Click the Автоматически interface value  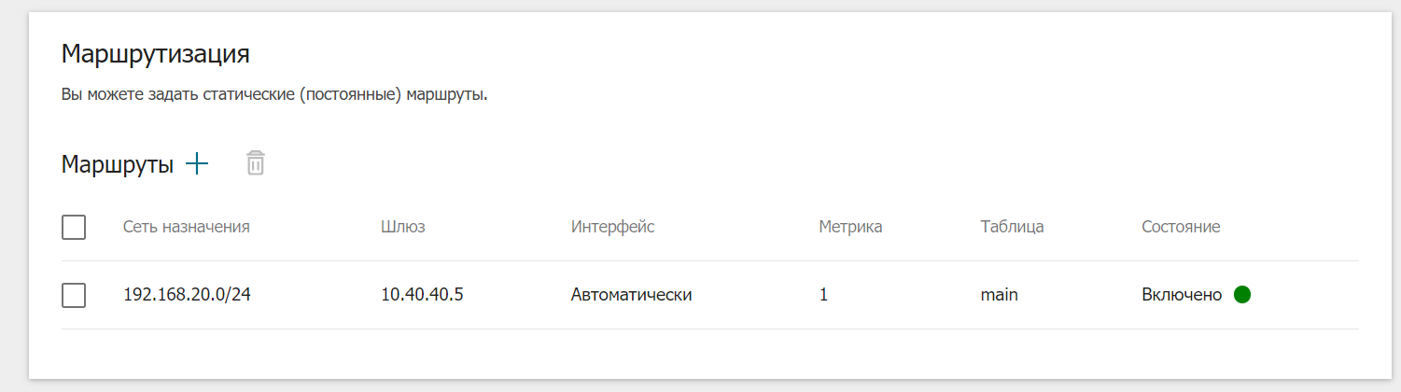coord(632,295)
